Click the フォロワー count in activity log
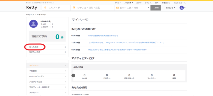 tap(151, 76)
